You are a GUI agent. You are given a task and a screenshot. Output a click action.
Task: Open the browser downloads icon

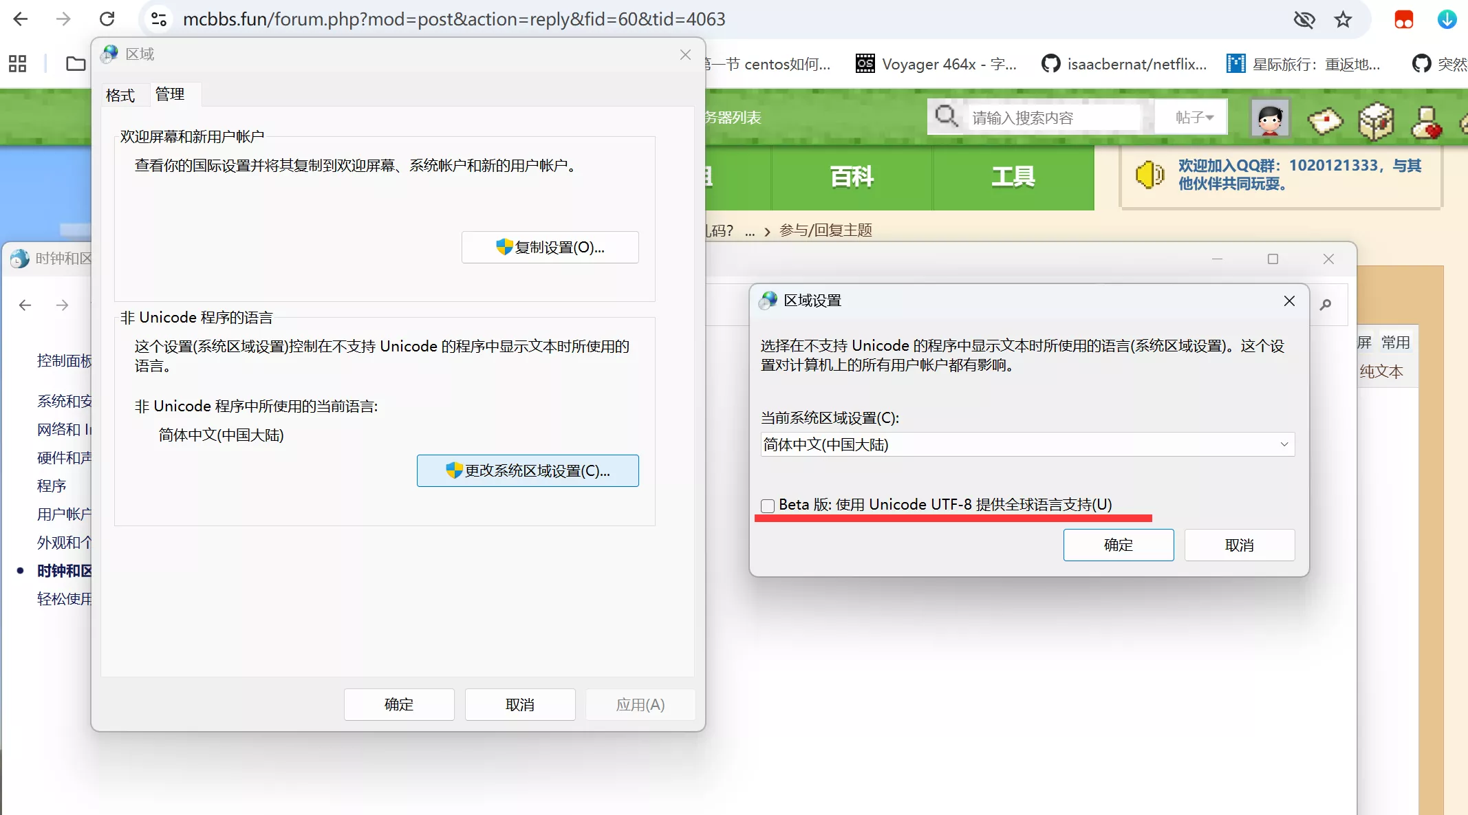[x=1447, y=19]
